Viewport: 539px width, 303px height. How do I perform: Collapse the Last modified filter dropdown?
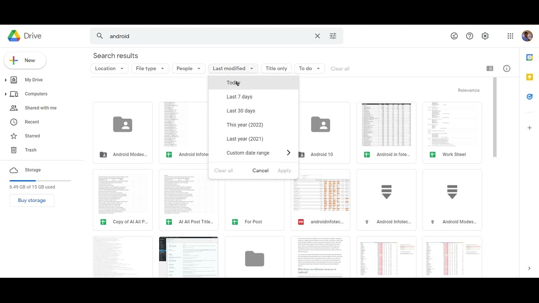233,69
